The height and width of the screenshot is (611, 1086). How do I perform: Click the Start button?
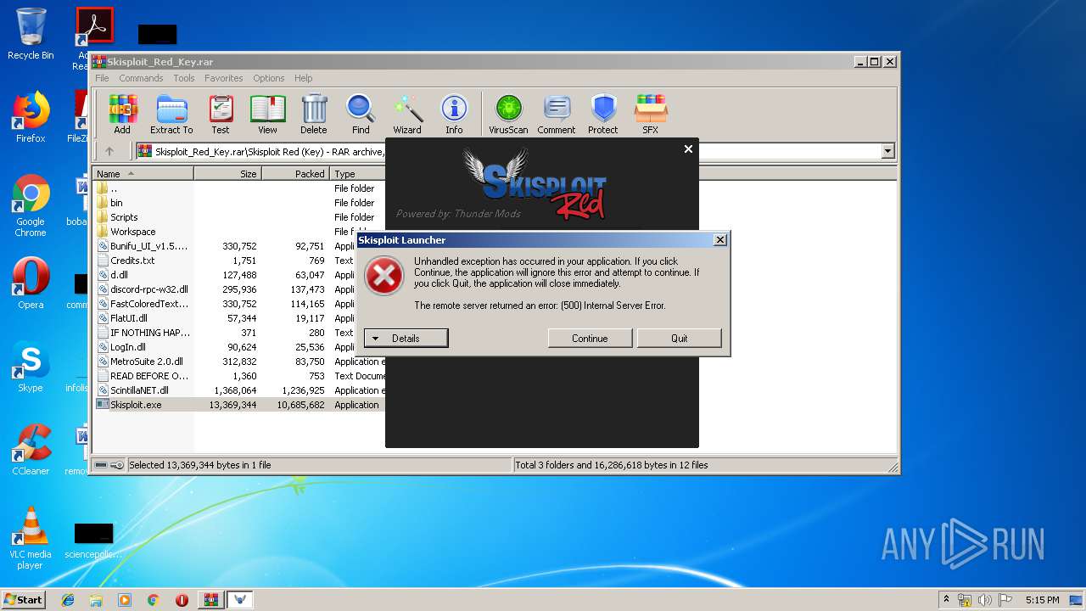pyautogui.click(x=24, y=600)
